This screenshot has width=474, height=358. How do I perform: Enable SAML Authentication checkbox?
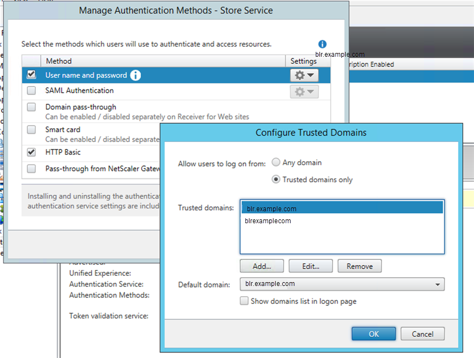(32, 91)
